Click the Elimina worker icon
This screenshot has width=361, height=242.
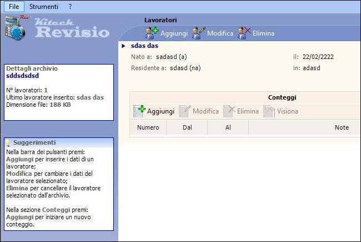tap(244, 33)
